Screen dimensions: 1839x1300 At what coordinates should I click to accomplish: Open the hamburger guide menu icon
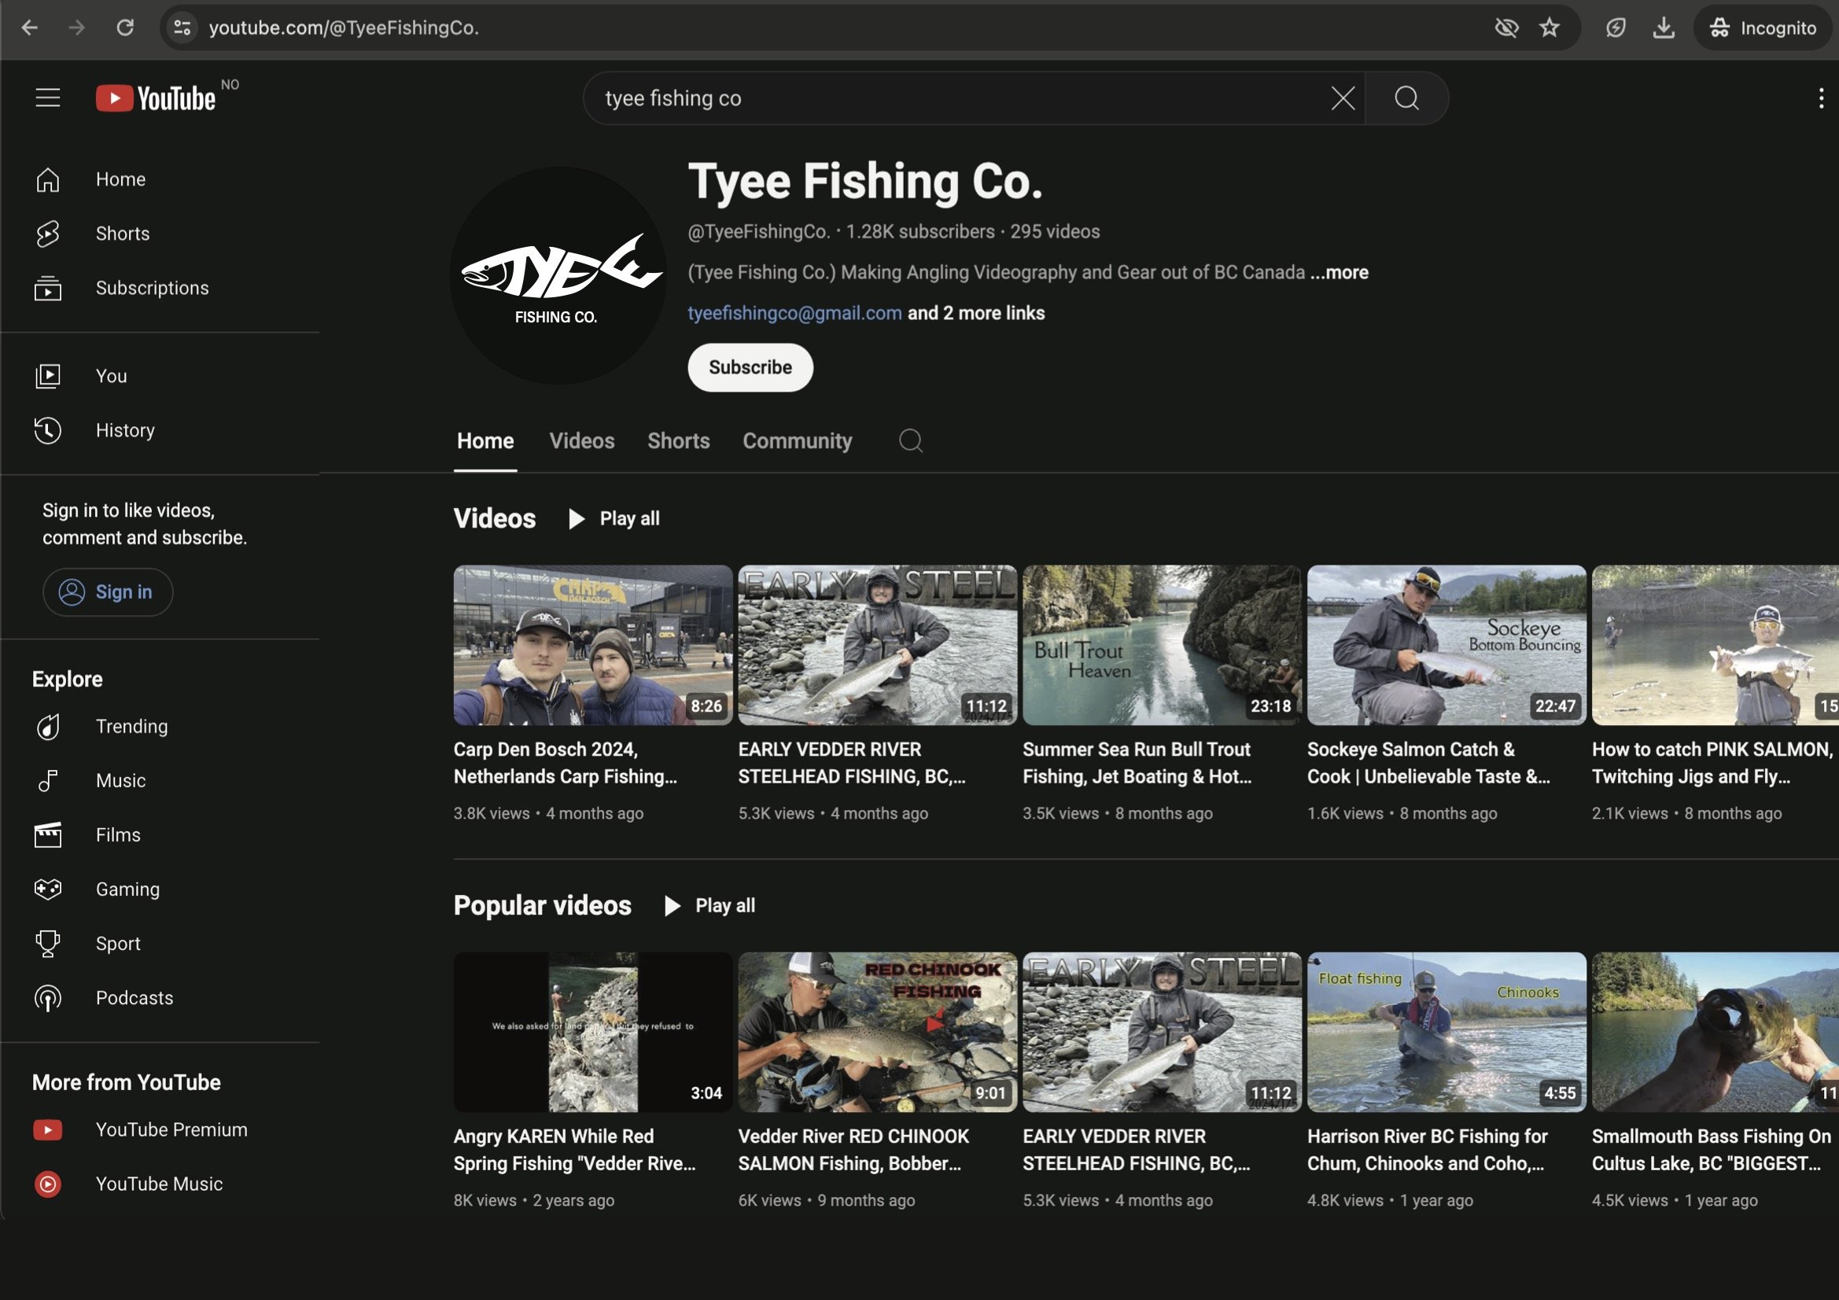pos(47,98)
